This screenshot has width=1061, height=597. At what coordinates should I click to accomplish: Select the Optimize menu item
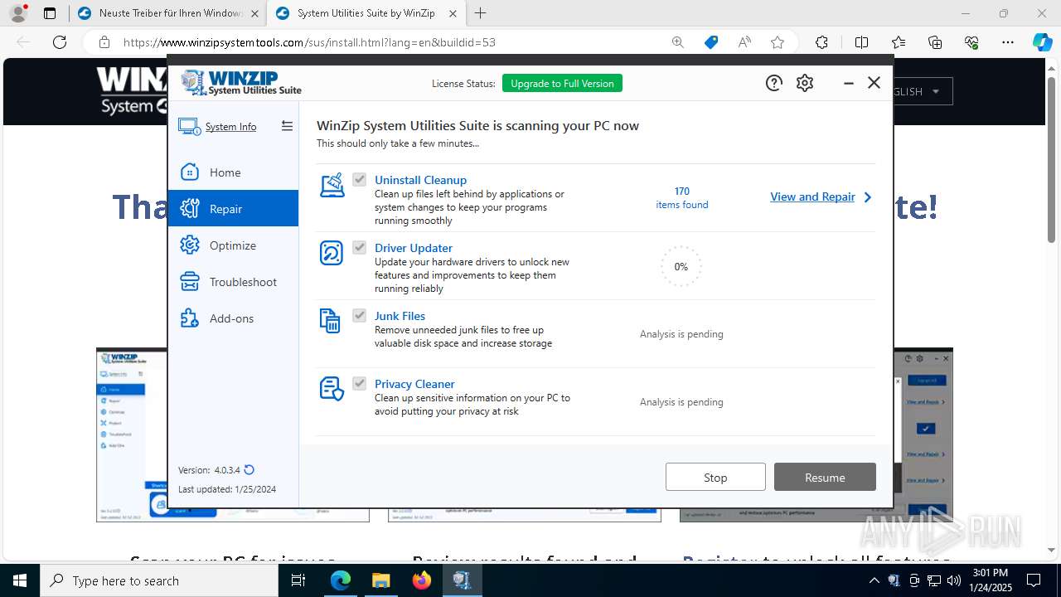pos(233,245)
